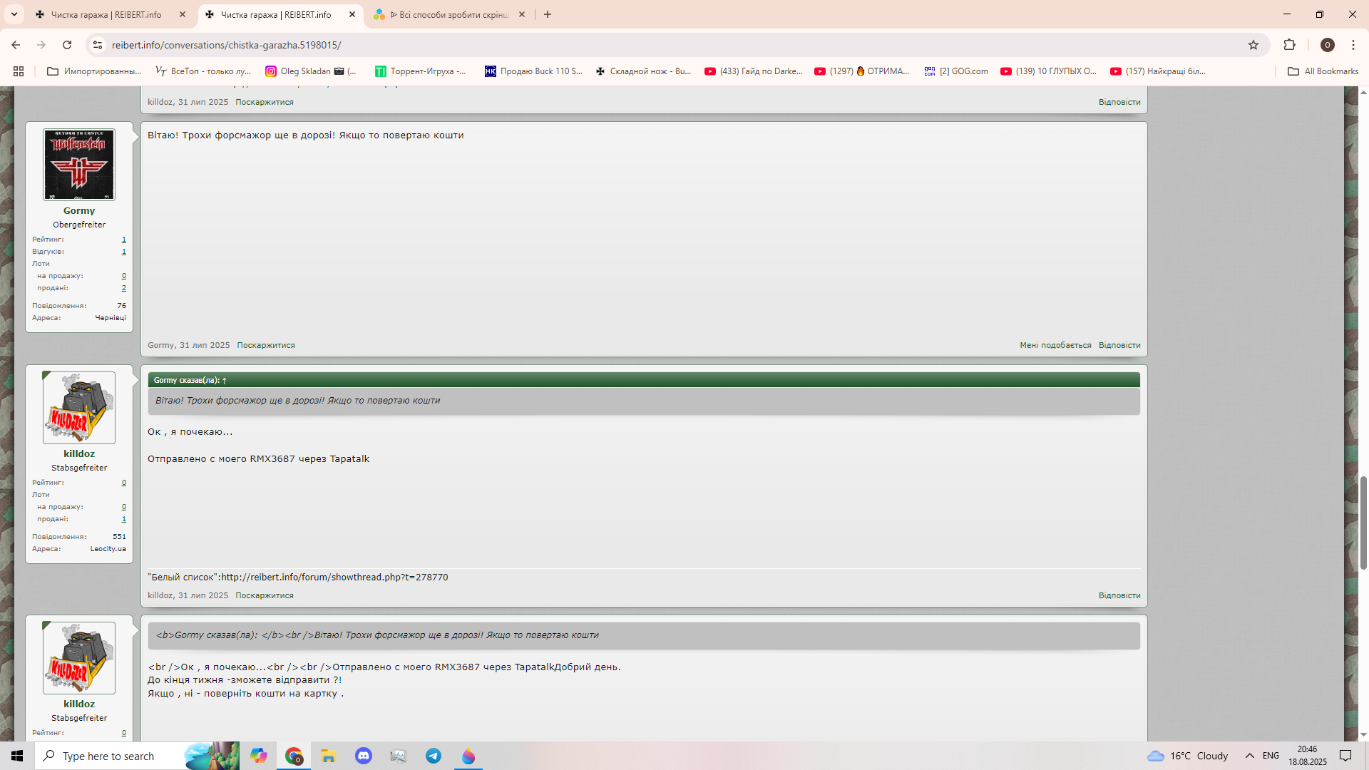Open Chrome three-dot menu
This screenshot has width=1369, height=770.
pyautogui.click(x=1353, y=45)
